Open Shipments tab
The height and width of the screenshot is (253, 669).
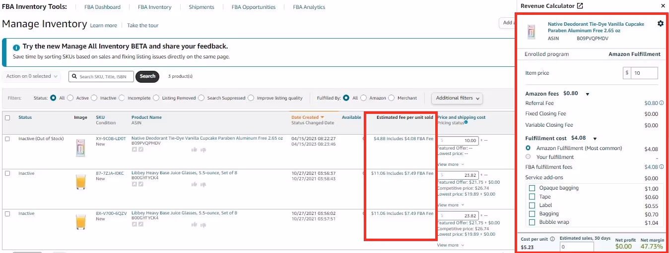coord(201,7)
